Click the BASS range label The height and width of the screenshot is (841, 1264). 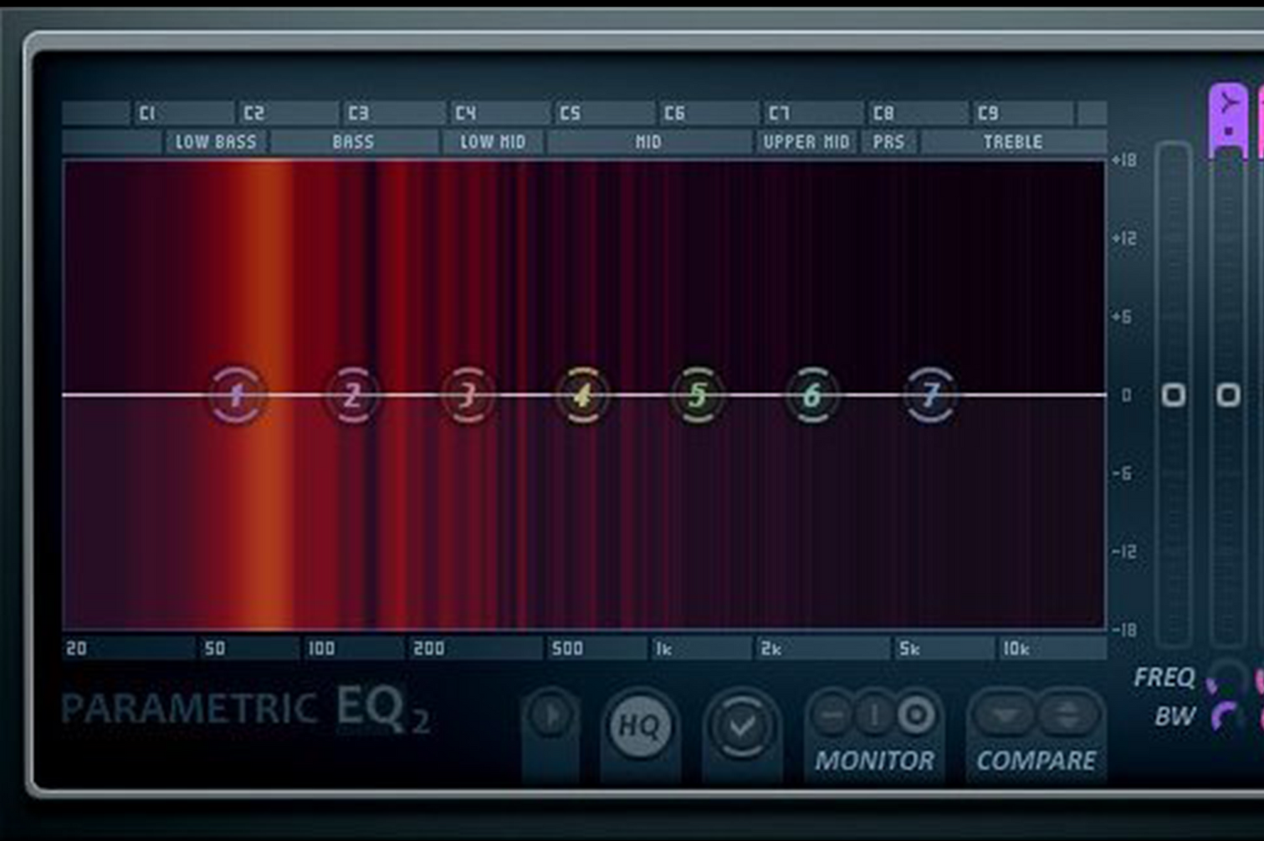(353, 142)
